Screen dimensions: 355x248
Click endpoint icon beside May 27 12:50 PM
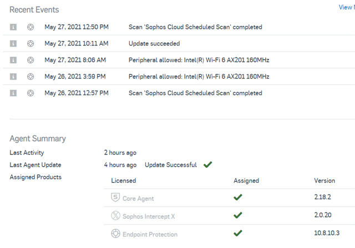[x=31, y=27]
